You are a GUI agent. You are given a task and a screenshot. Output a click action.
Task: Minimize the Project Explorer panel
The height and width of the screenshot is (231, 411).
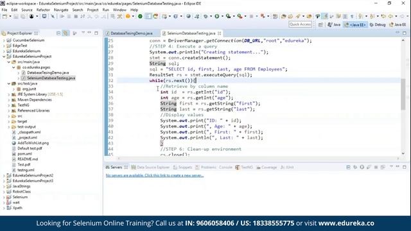(x=89, y=33)
